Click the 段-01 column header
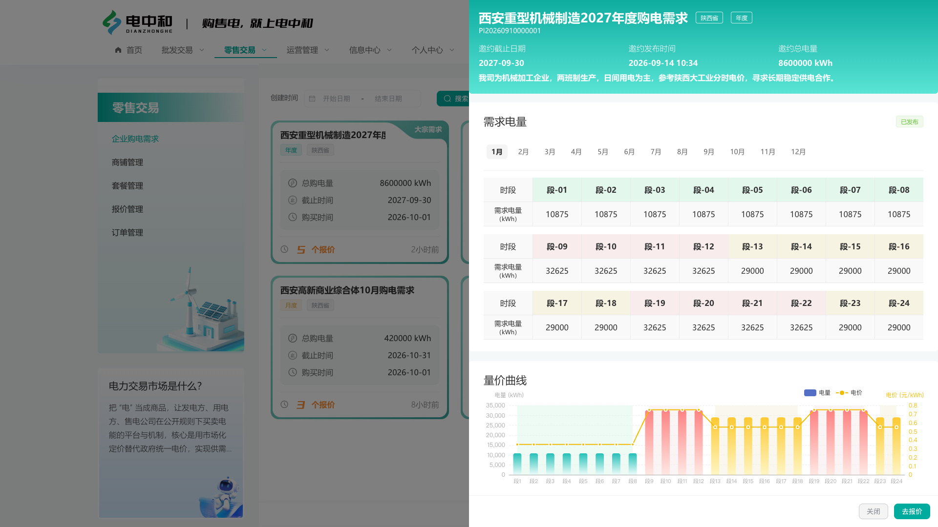The width and height of the screenshot is (938, 527). (557, 190)
